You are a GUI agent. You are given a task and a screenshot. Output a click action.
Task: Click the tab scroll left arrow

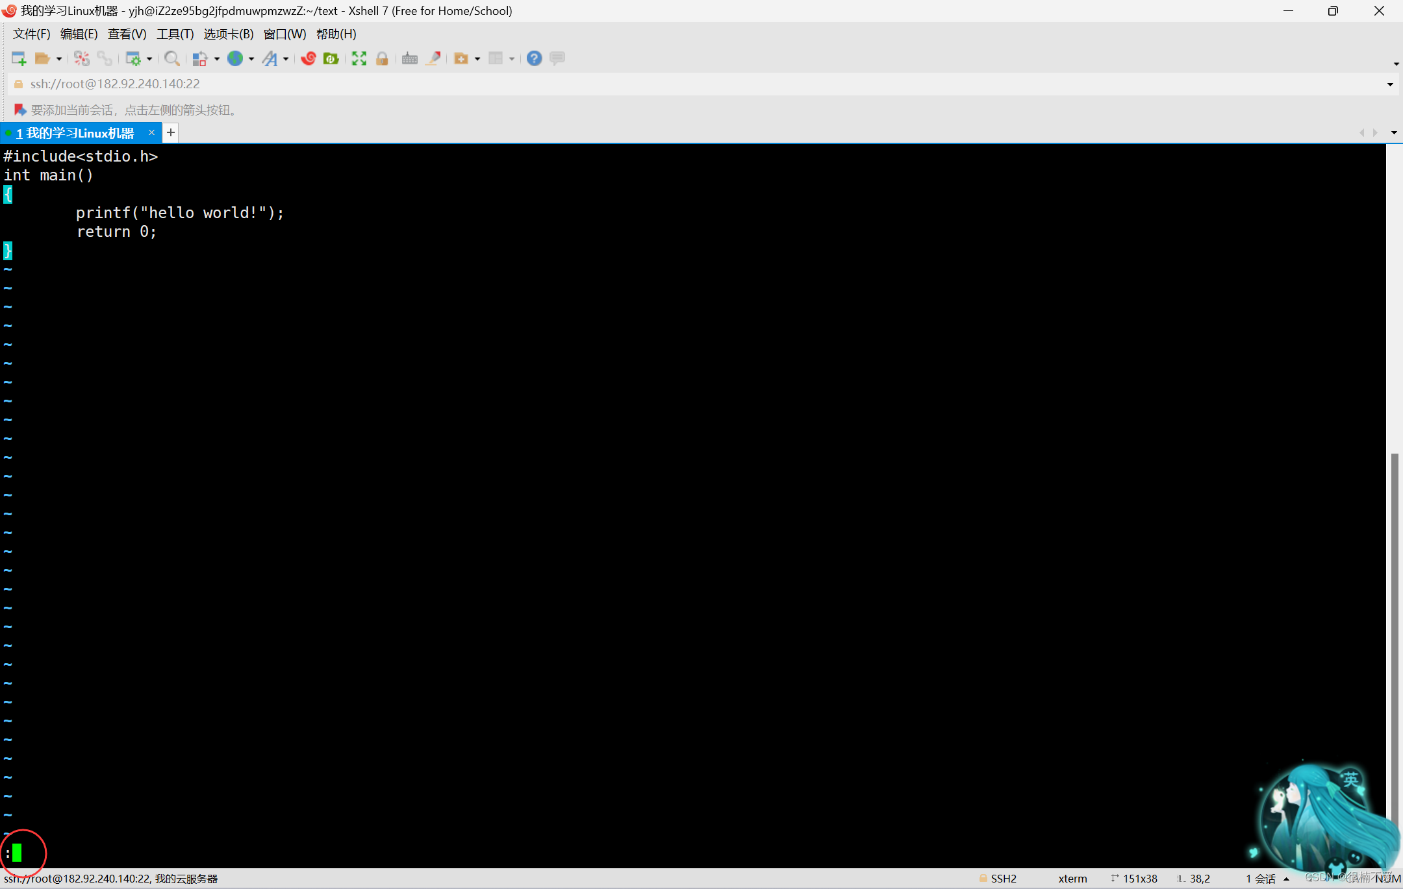coord(1361,132)
